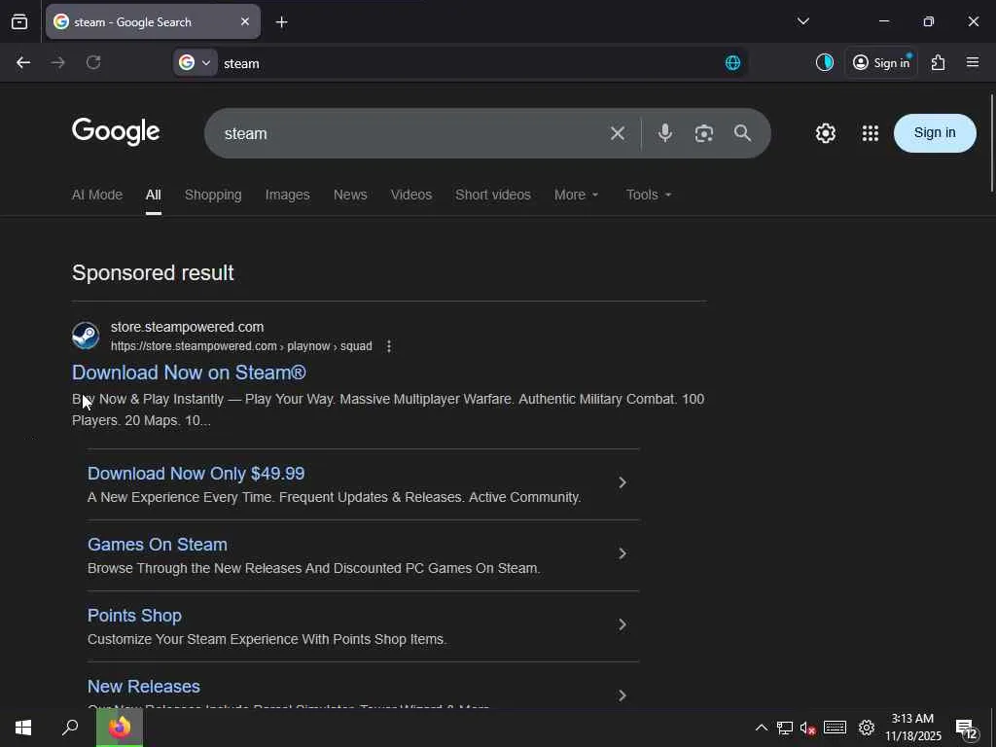The width and height of the screenshot is (996, 747).
Task: Expand chevron beside New Releases
Action: click(622, 695)
